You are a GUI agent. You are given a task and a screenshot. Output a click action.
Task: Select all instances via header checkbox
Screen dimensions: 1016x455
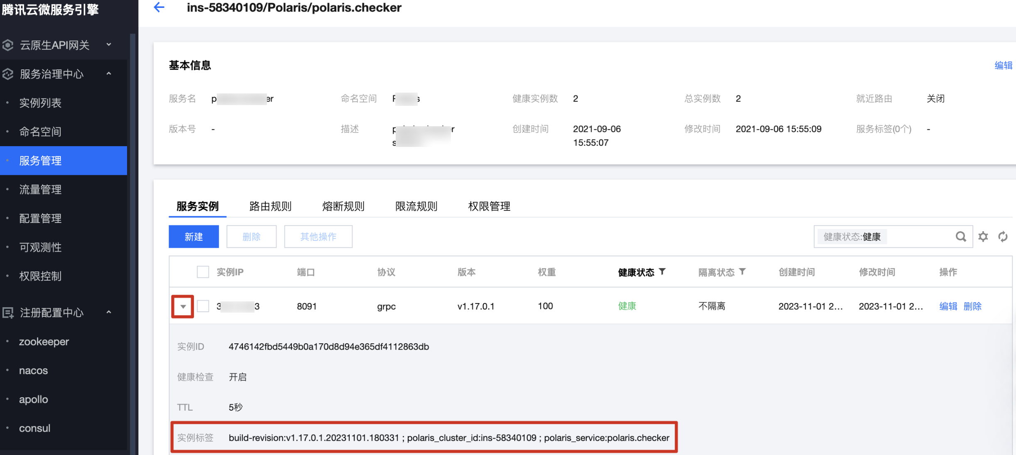pos(203,272)
